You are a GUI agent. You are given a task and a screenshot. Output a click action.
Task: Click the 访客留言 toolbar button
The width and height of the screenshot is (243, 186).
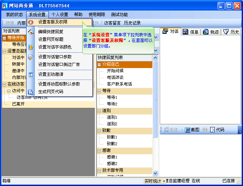click(112, 23)
